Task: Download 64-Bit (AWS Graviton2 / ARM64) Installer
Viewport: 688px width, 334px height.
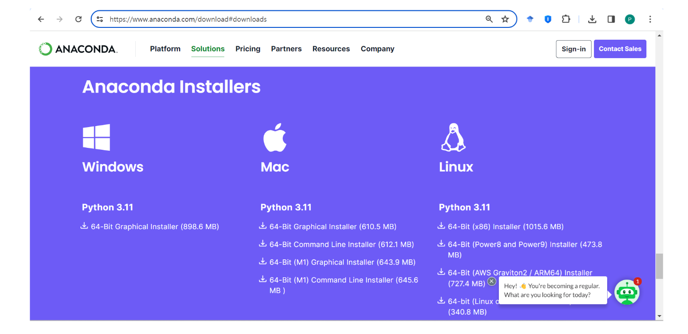Action: (520, 278)
